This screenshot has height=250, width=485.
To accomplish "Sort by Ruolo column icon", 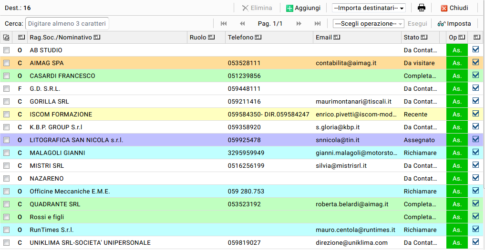I will click(211, 37).
